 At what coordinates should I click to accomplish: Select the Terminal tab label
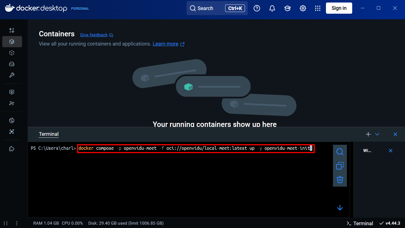49,134
